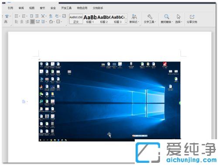Expand the numbering style dropdown
This screenshot has width=218, height=165.
tap(27, 16)
